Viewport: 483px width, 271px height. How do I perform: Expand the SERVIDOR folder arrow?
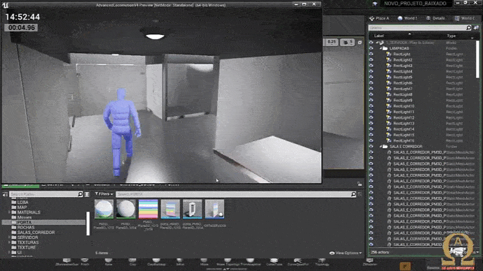point(9,237)
